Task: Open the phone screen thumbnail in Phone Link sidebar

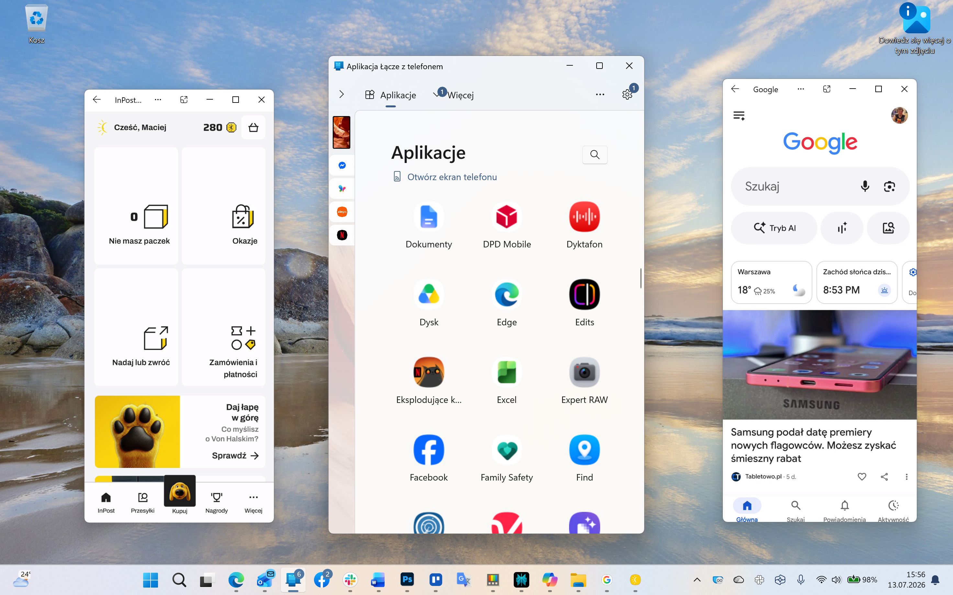Action: click(342, 132)
